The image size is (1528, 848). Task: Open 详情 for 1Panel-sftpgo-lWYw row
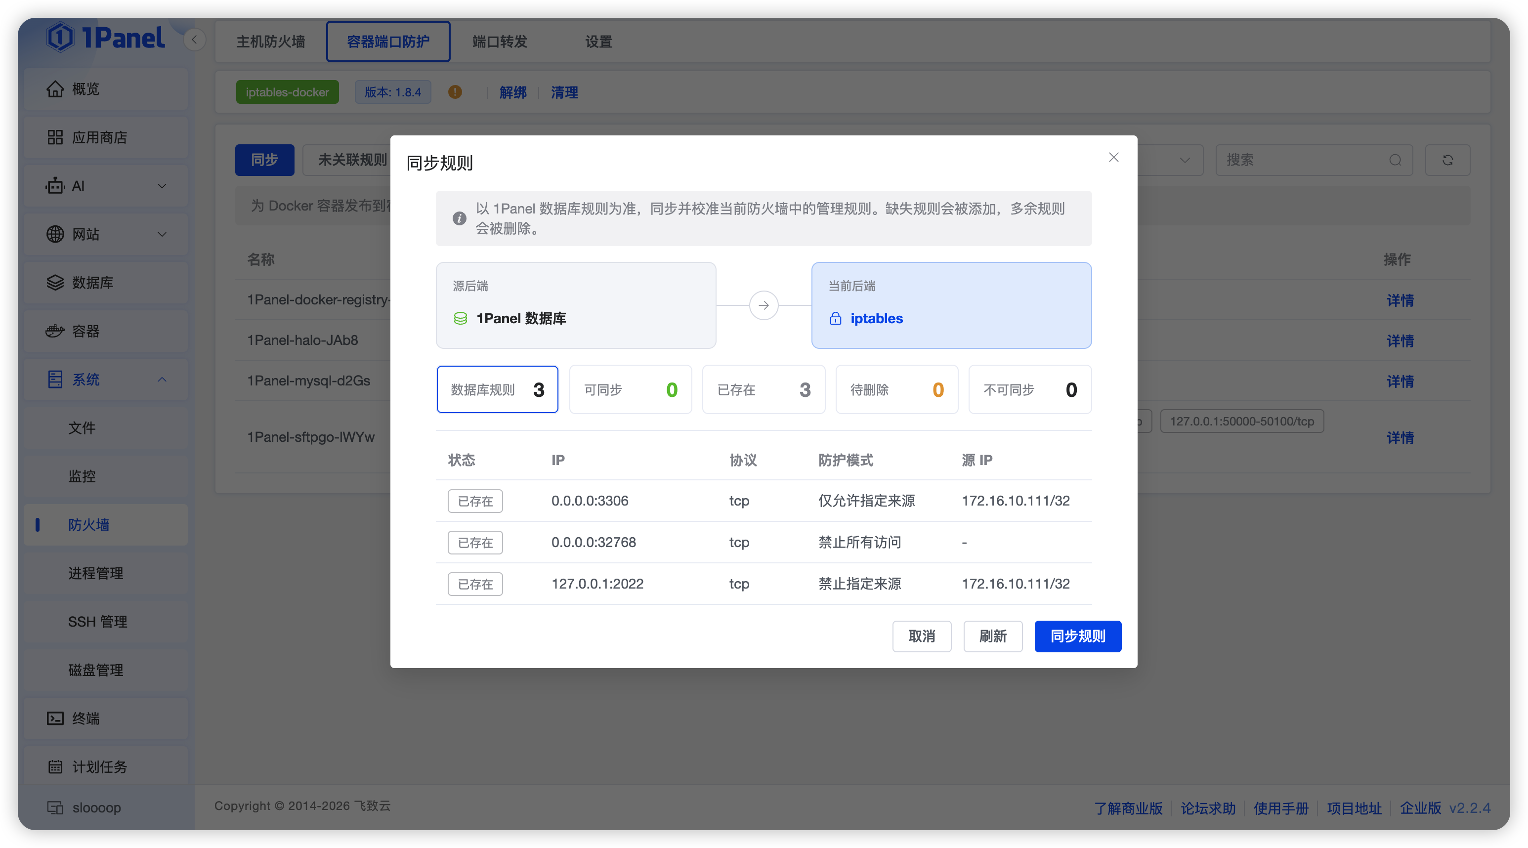pyautogui.click(x=1400, y=438)
